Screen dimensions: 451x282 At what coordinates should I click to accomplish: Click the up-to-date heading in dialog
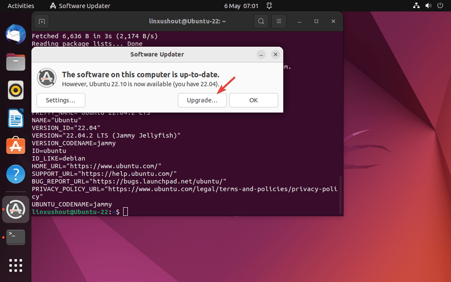141,74
